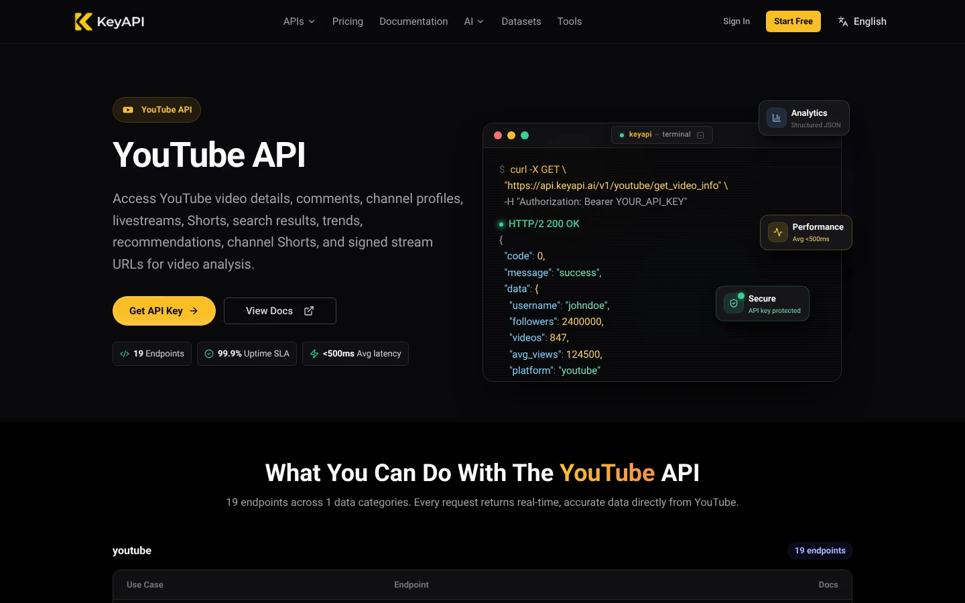
Task: Click the checkmark icon beside Uptime SLA
Action: click(209, 354)
